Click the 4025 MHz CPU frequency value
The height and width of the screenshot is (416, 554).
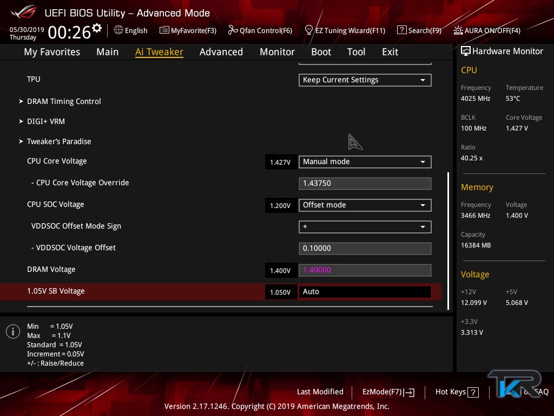click(x=476, y=99)
